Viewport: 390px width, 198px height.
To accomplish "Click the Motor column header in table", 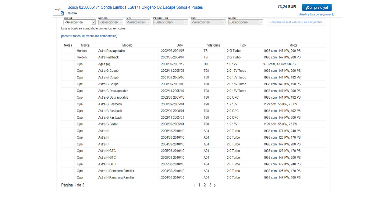I will pyautogui.click(x=293, y=45).
